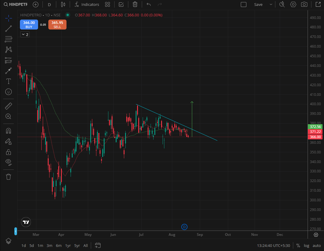
Task: Click the green market status dot
Action: (68, 15)
